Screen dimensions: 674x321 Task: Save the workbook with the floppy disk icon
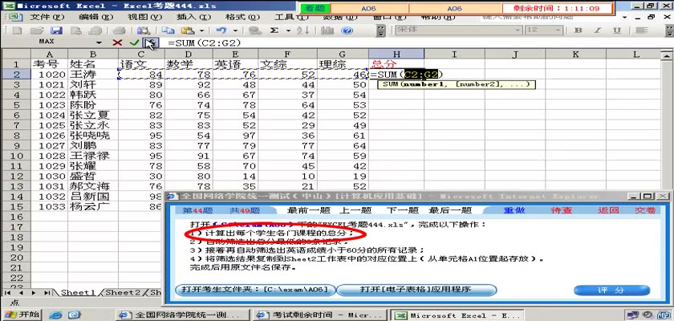(57, 30)
